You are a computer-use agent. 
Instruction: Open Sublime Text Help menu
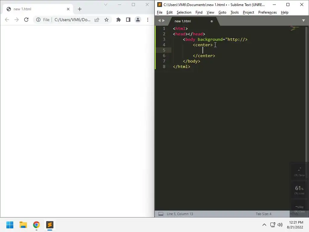(285, 12)
